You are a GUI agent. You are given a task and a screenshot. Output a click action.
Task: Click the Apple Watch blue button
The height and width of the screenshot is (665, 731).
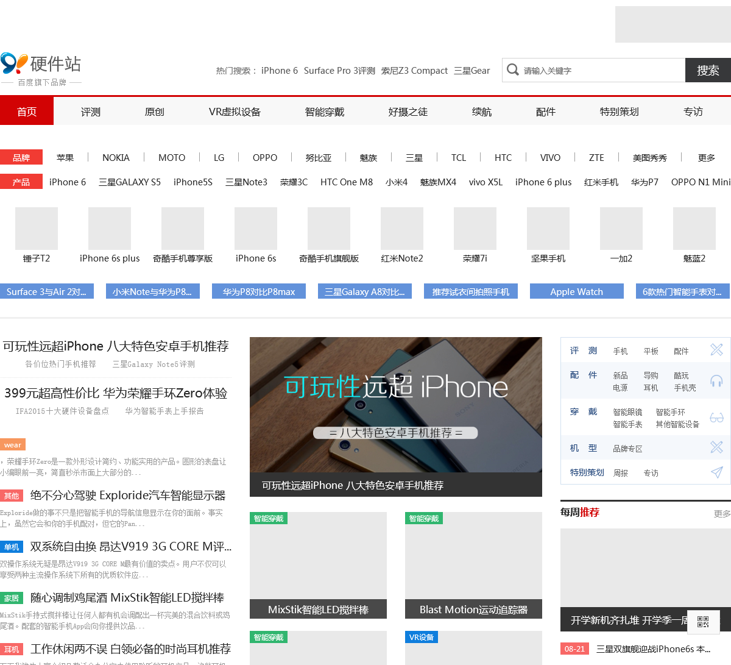[577, 291]
